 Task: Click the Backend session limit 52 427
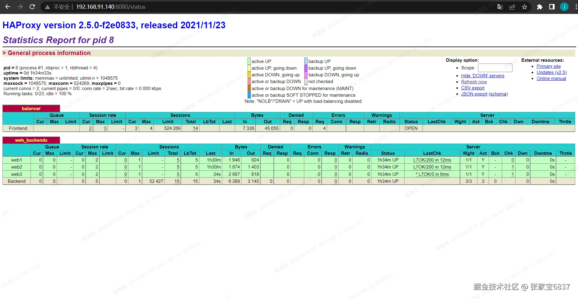[156, 181]
